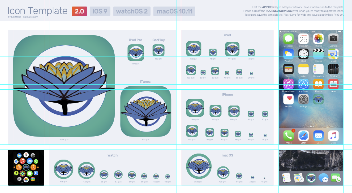Select iPhone 180 @3x icon
Screen dimensions: 352x193
tap(195, 108)
